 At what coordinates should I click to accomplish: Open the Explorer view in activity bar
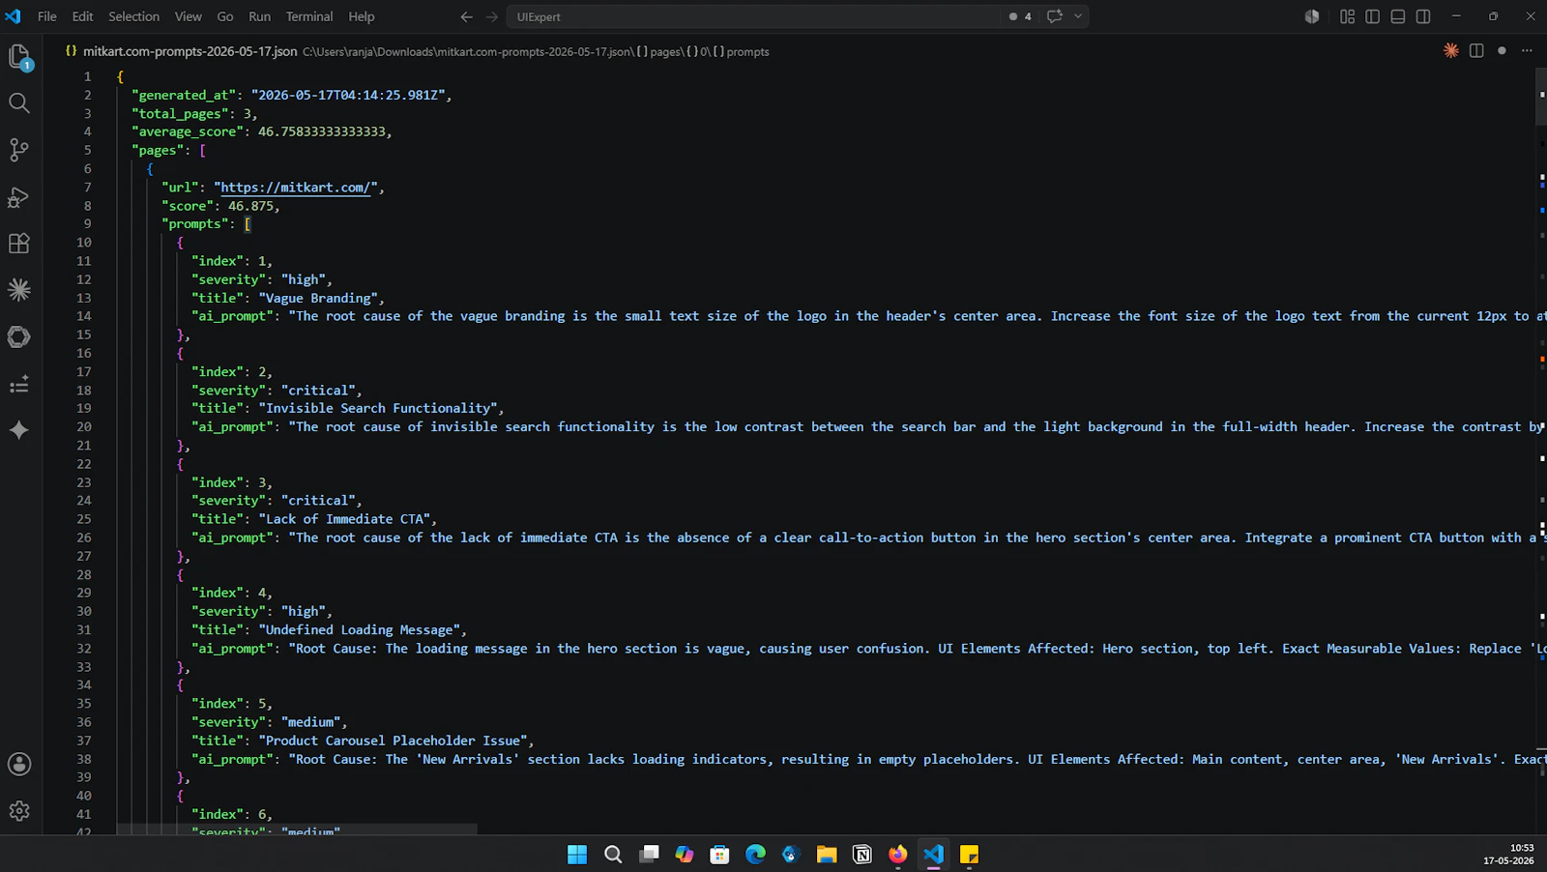pos(19,57)
